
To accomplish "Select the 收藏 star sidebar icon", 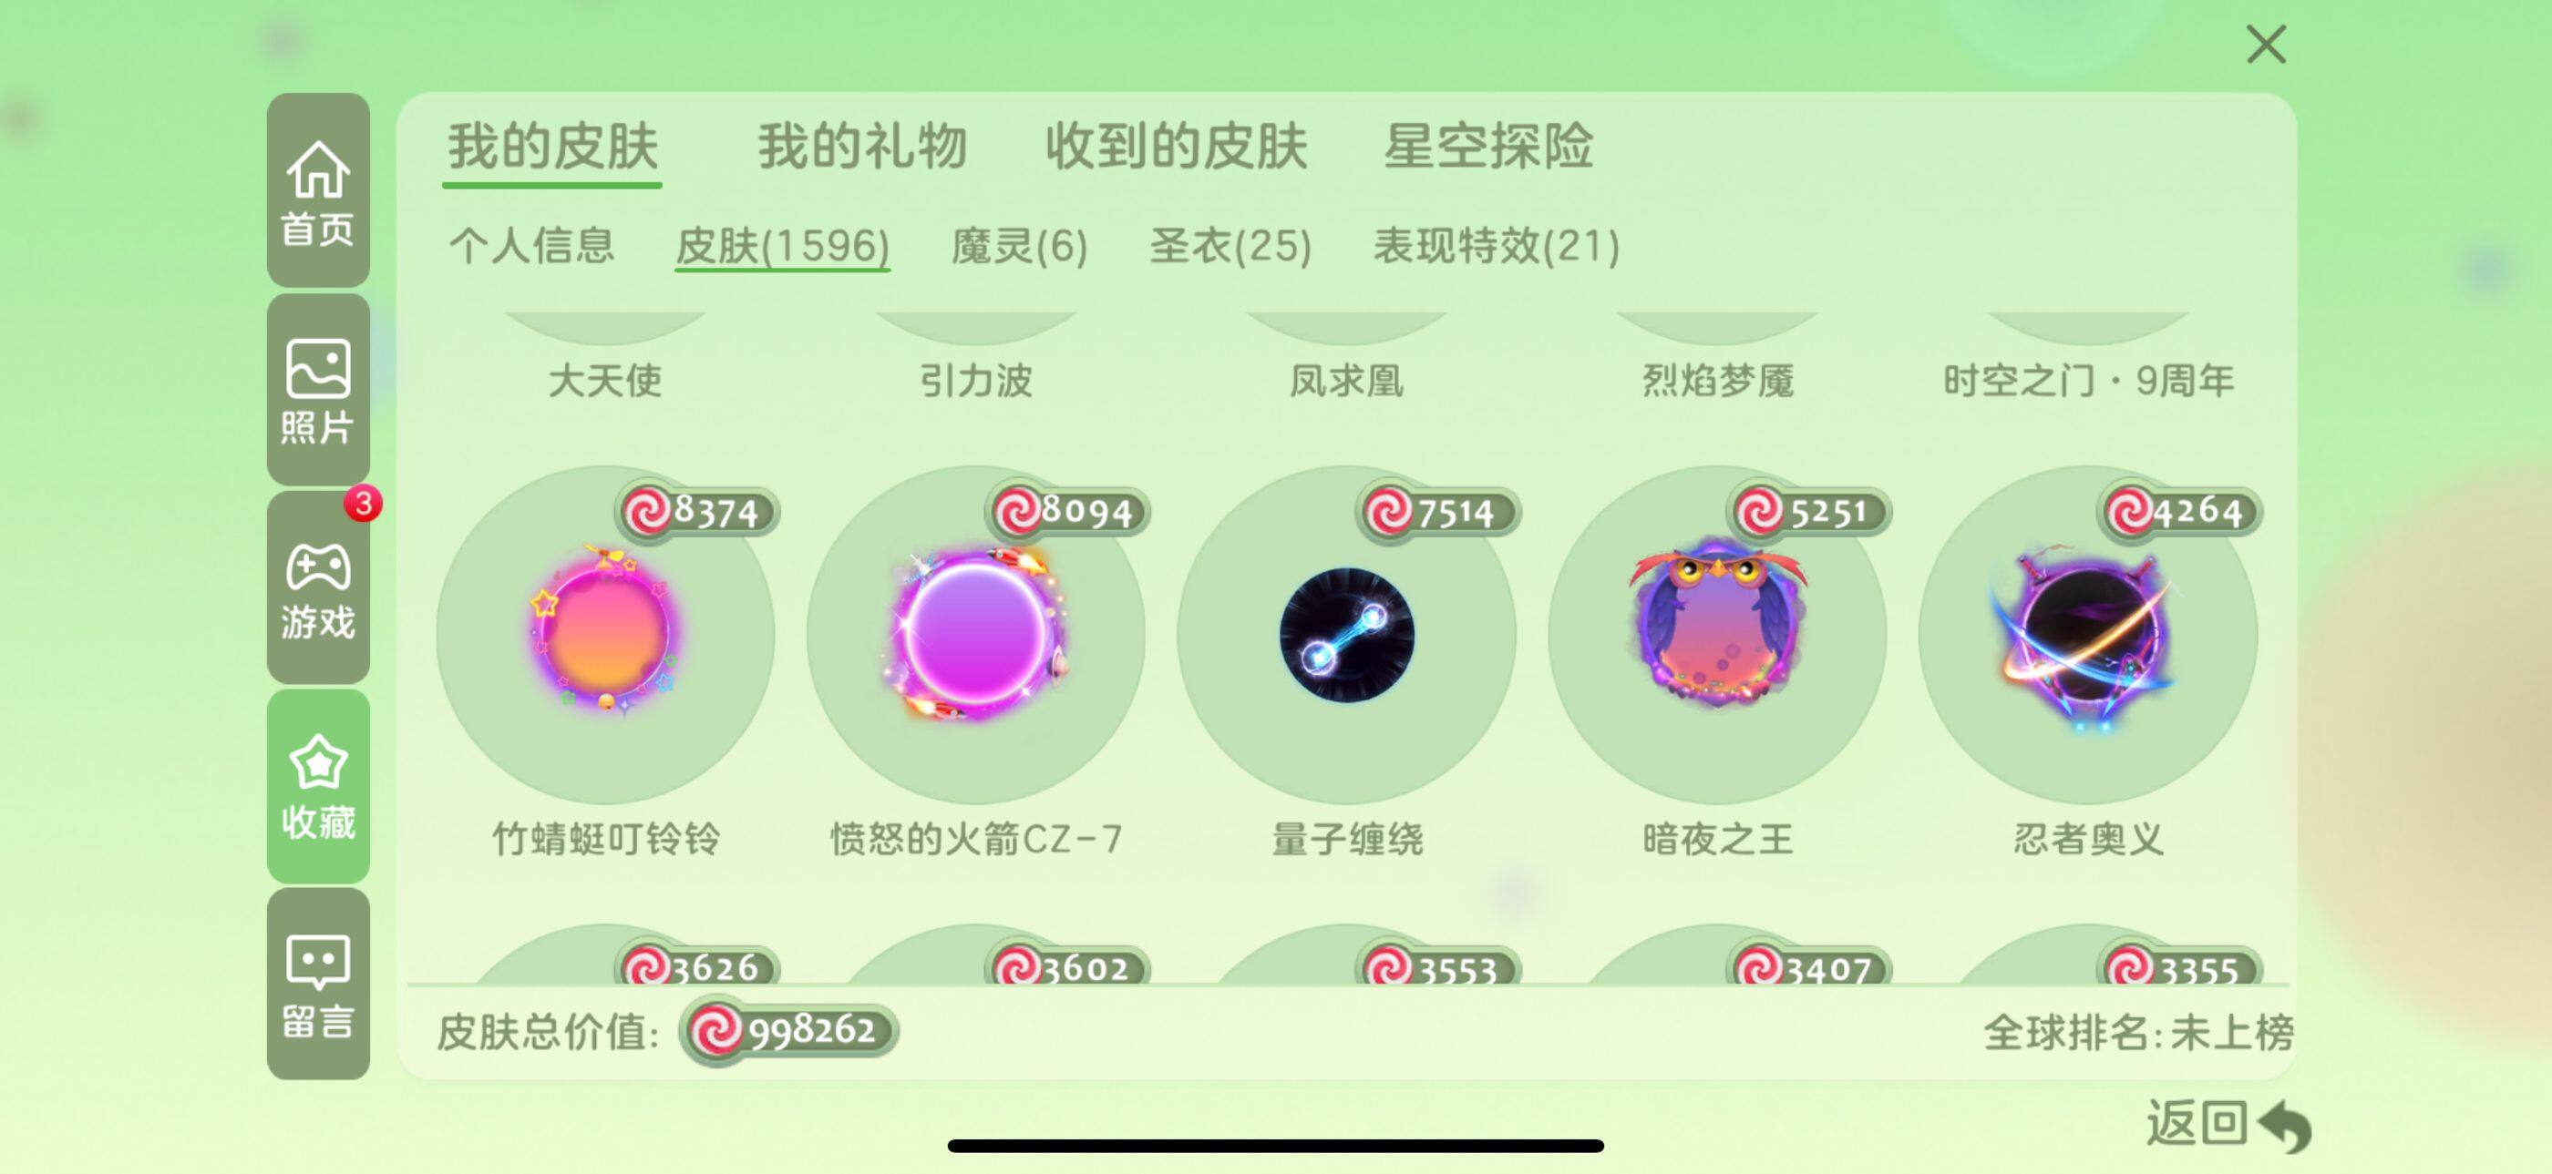I will pos(318,786).
